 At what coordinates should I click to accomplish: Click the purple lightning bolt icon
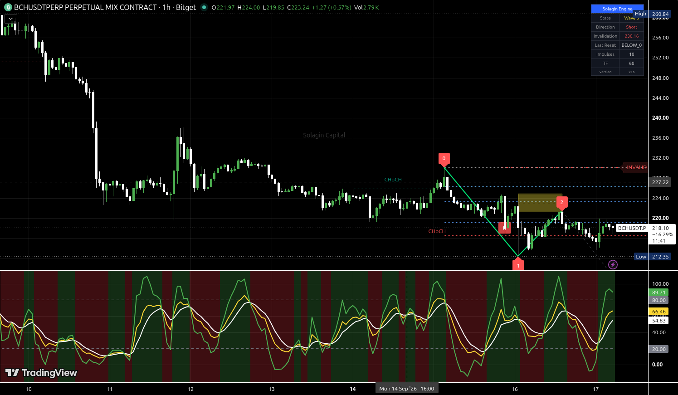613,264
